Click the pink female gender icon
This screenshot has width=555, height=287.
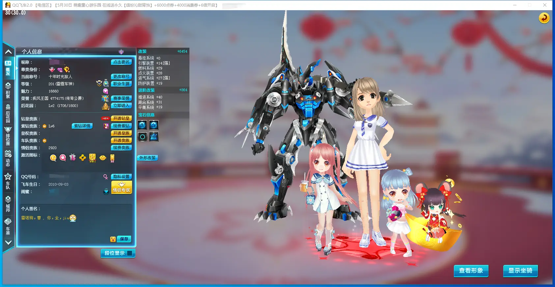[x=105, y=177]
